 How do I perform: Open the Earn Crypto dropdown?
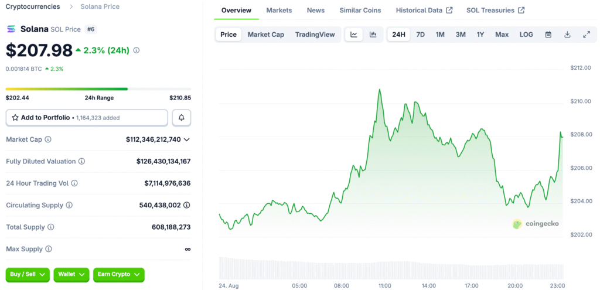click(118, 274)
